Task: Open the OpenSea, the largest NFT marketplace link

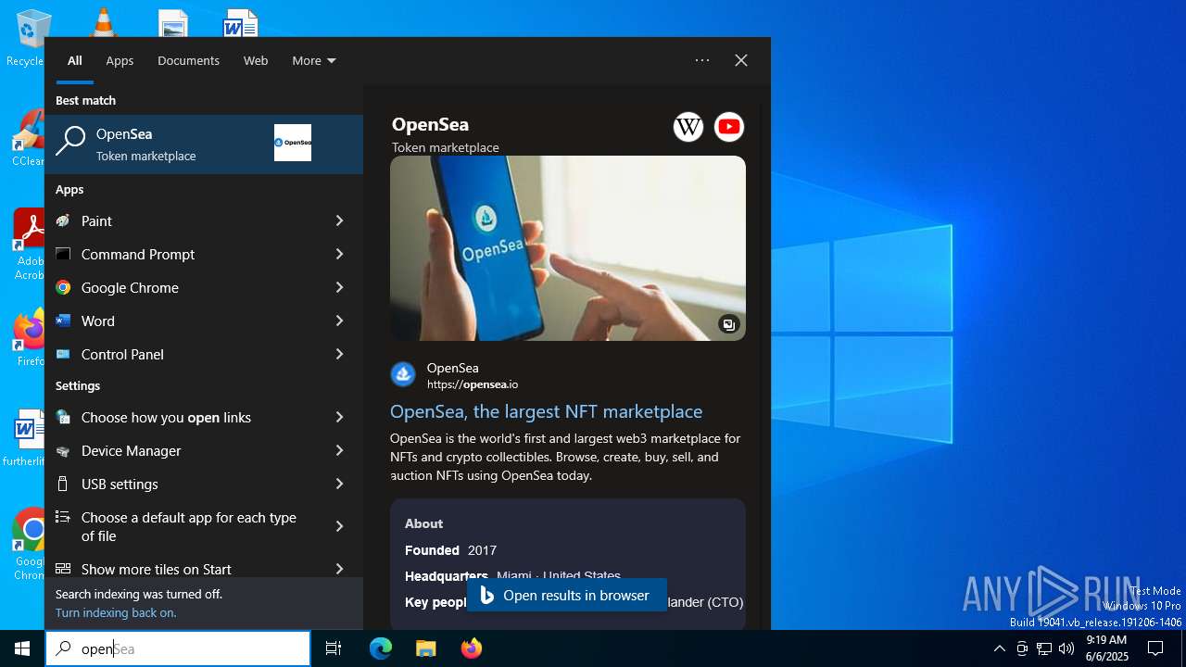Action: [x=546, y=411]
